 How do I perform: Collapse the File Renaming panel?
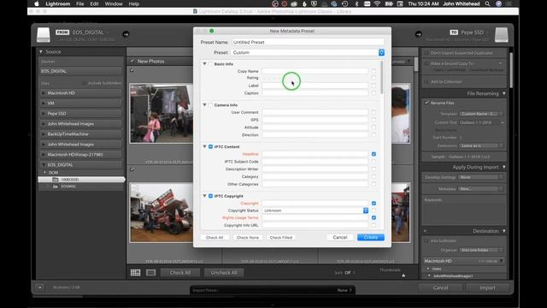[x=503, y=93]
